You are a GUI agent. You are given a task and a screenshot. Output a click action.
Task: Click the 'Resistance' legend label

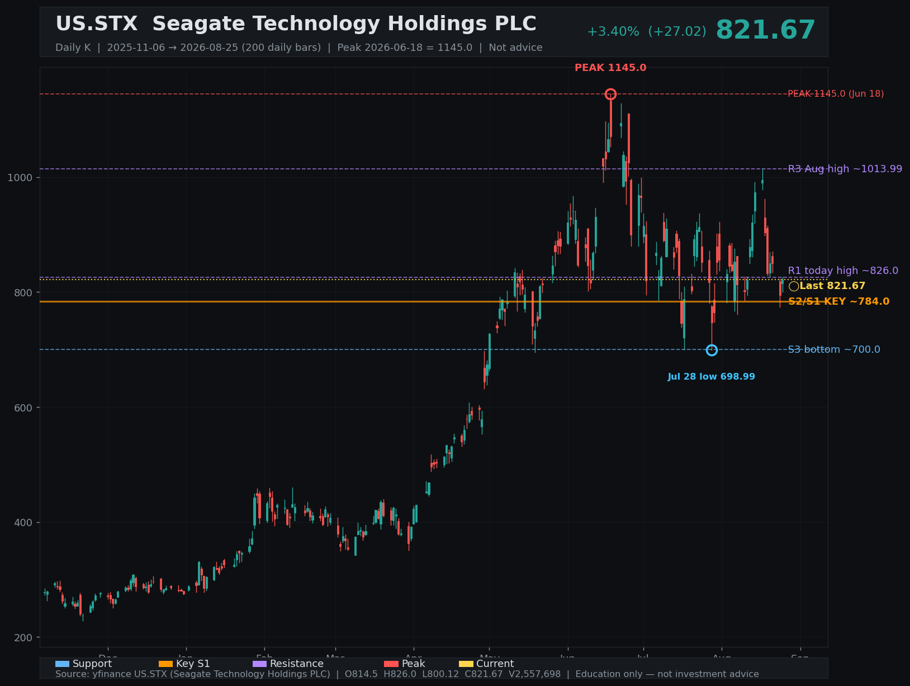[297, 664]
